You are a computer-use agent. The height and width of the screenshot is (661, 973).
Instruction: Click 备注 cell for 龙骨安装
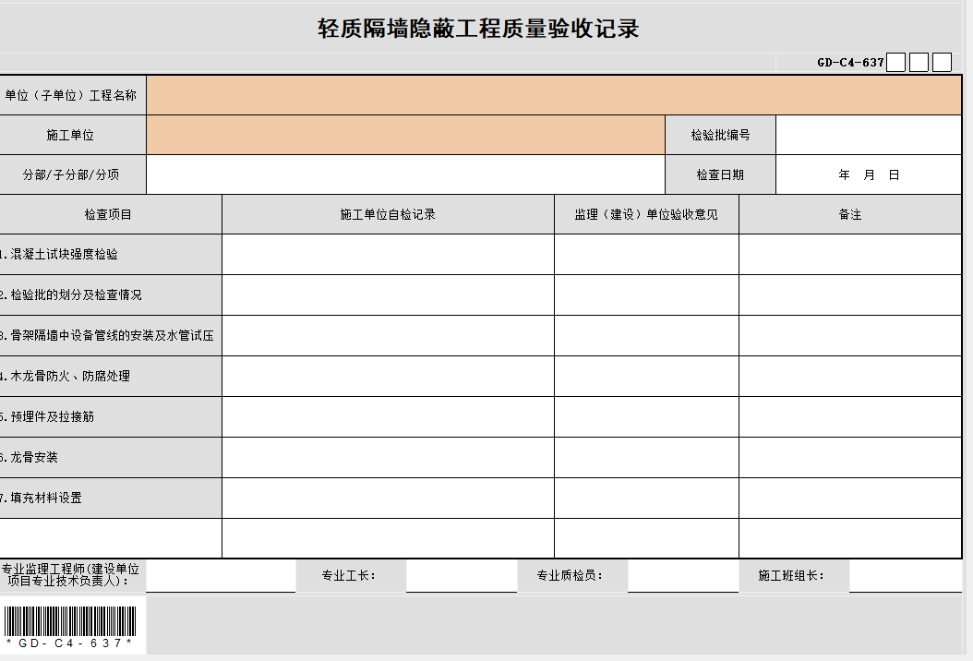click(850, 457)
